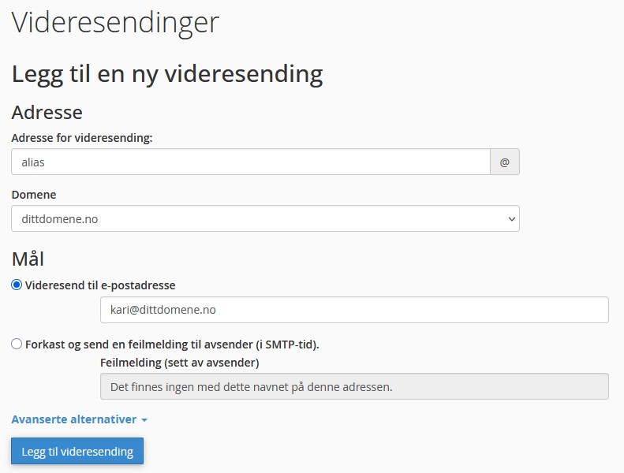Viewport: 624px width, 473px height.
Task: Select the Forkast og send feilmelding radio button
Action: coord(17,344)
